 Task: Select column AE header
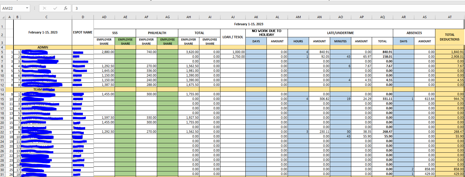coord(125,17)
